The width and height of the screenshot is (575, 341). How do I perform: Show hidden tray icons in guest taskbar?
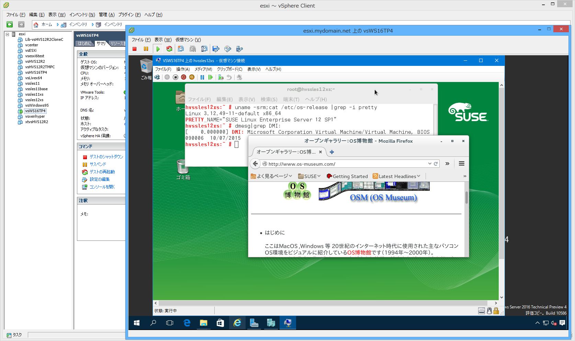click(x=537, y=323)
